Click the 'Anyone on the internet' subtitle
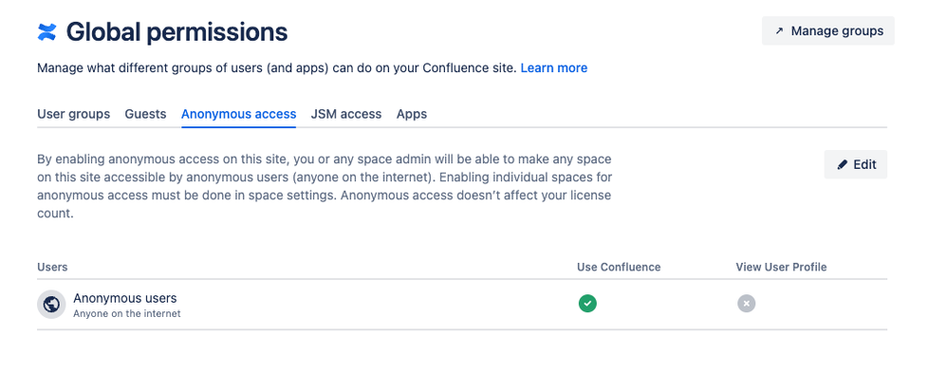 127,314
